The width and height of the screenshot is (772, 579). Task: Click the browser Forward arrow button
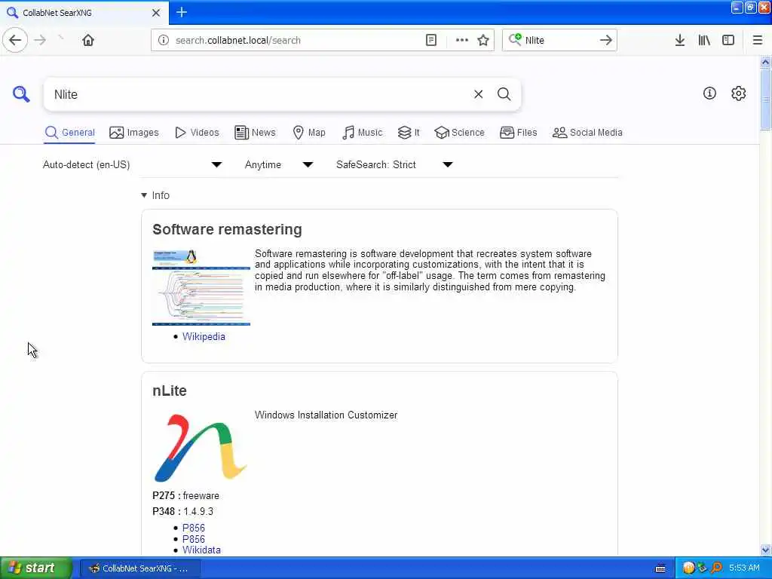point(41,41)
